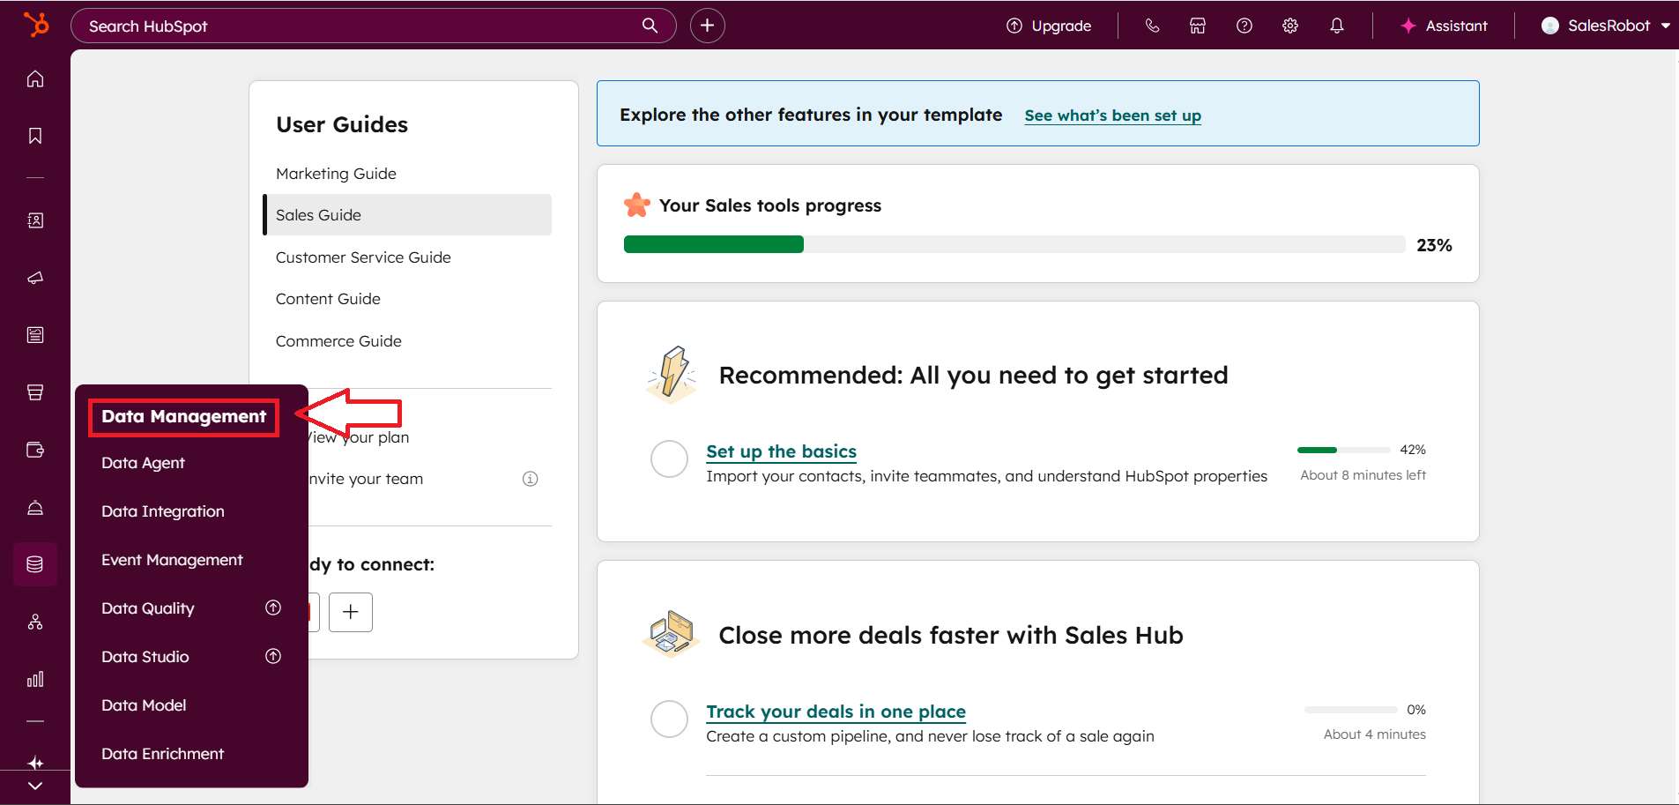Viewport: 1679px width, 805px height.
Task: Collapse the sidebar using the bottom chevron
Action: 35,786
